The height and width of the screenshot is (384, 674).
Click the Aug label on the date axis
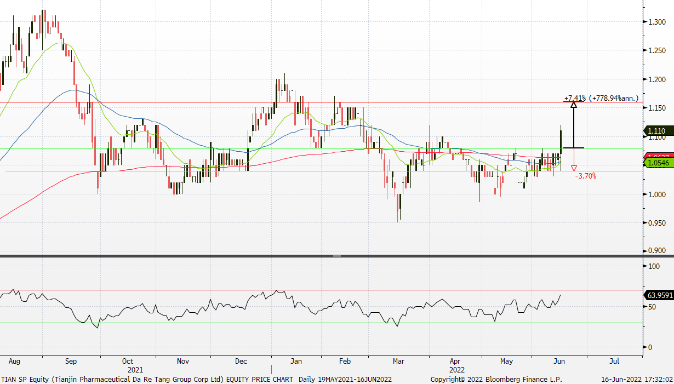tap(15, 362)
